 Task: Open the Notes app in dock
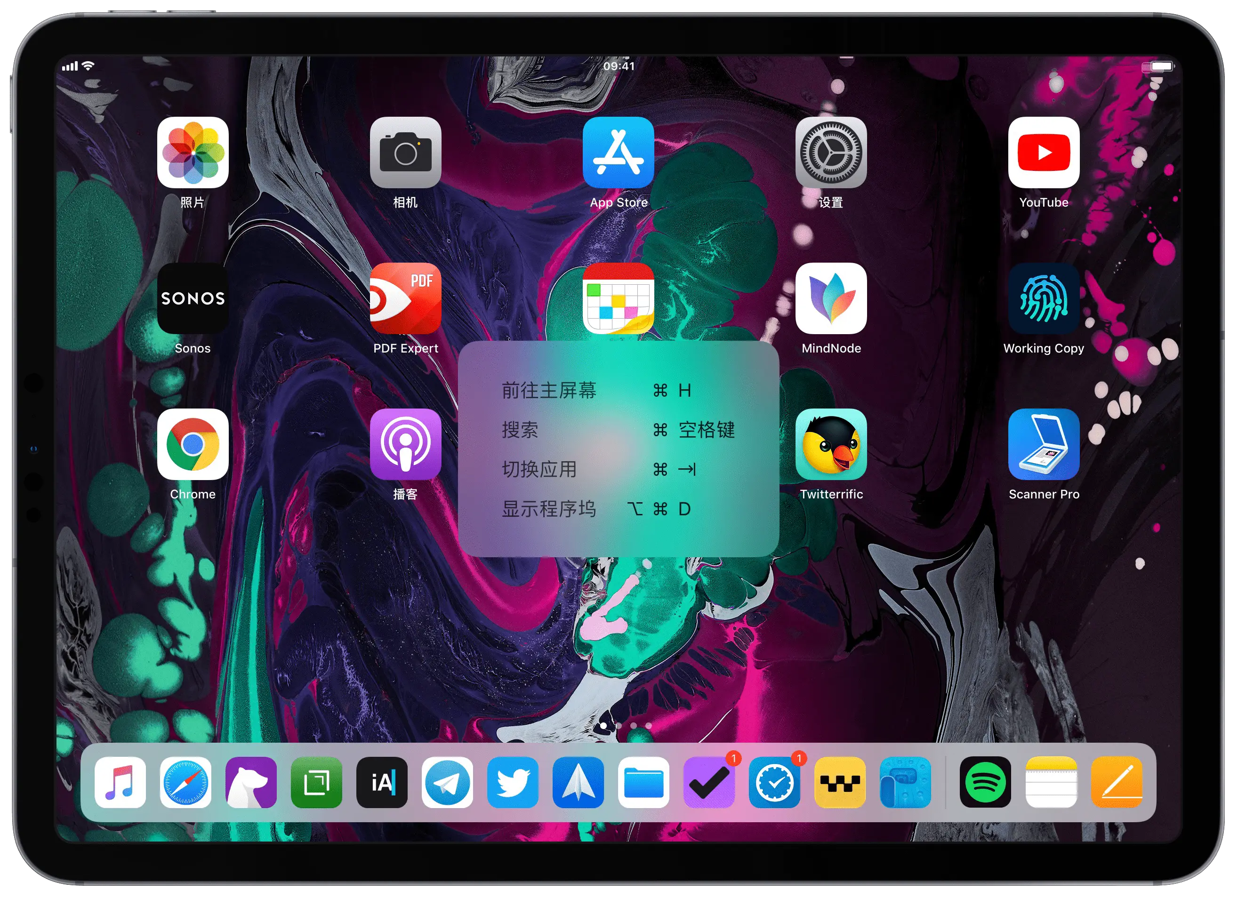click(1051, 782)
